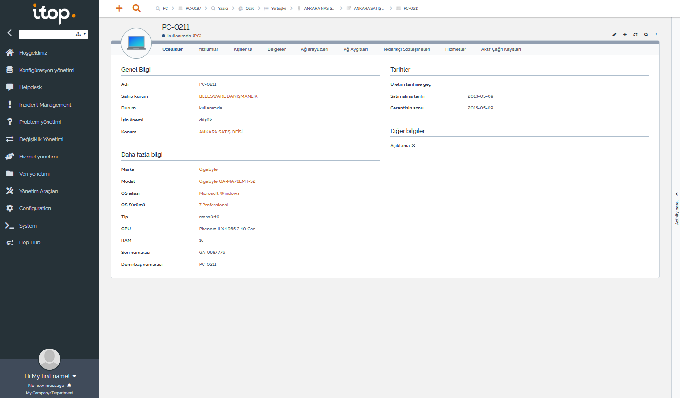Screen dimensions: 680x398
Task: Follow the Gigabyte GA-MA78LMT-S2 model link
Action: coord(227,181)
